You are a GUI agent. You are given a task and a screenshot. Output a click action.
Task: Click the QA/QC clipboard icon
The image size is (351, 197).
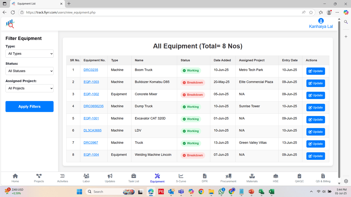(x=299, y=178)
